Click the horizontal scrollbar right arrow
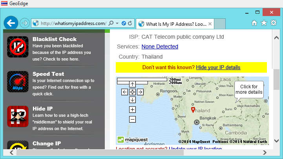This screenshot has height=159, width=283. coord(265,152)
